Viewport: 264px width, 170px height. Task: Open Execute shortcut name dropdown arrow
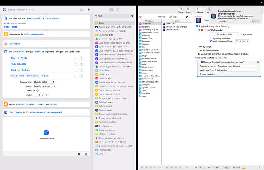258,66
